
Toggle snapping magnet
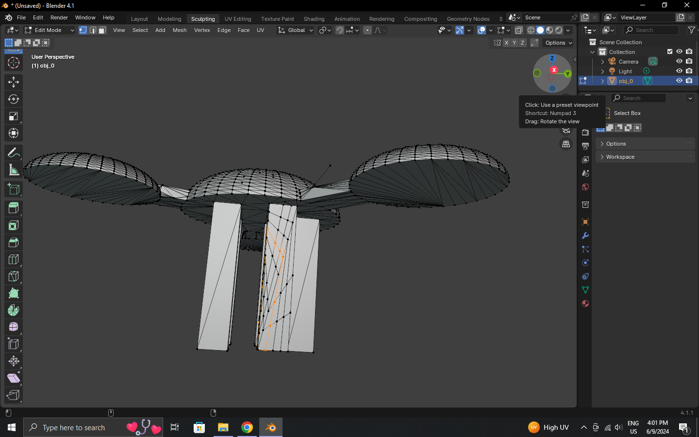click(340, 30)
